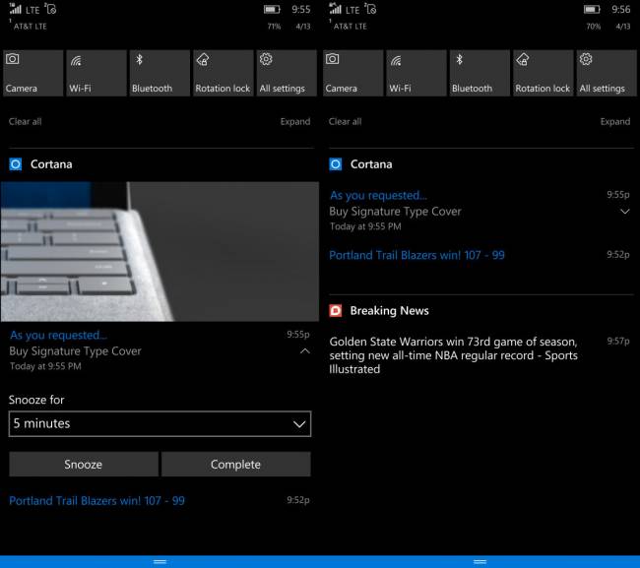Tap Expand quick actions in left screen

pyautogui.click(x=295, y=122)
